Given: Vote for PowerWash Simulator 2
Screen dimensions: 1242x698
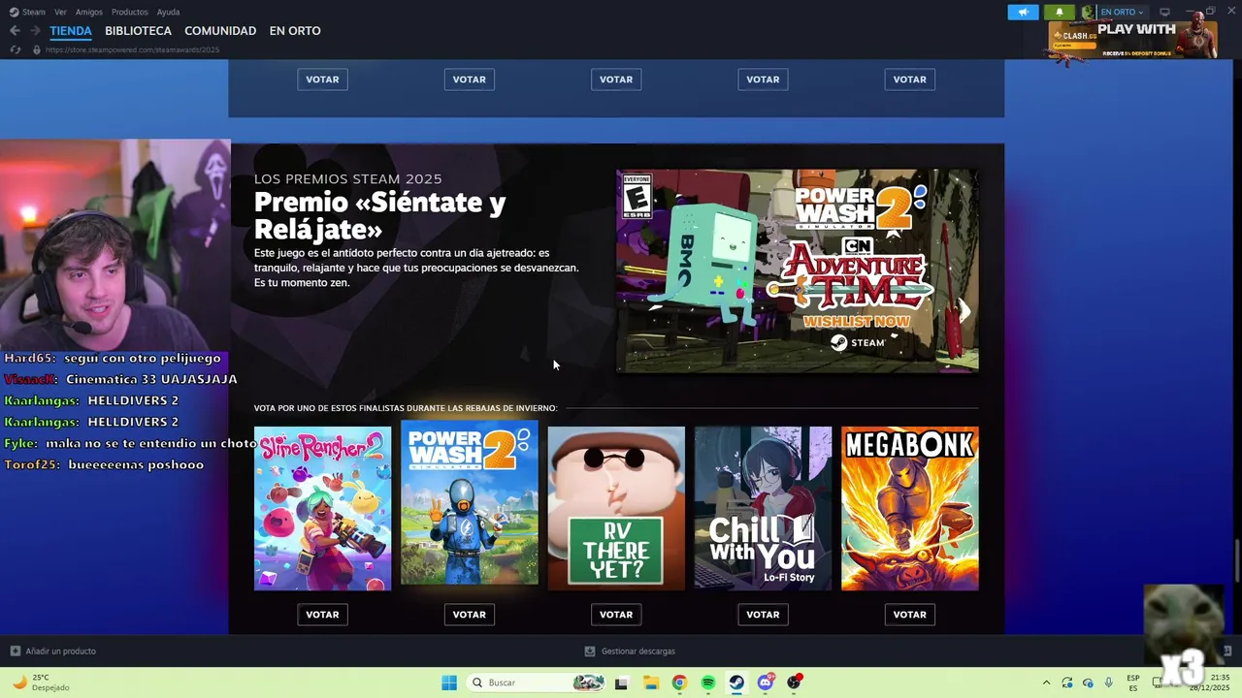Looking at the screenshot, I should click(470, 615).
